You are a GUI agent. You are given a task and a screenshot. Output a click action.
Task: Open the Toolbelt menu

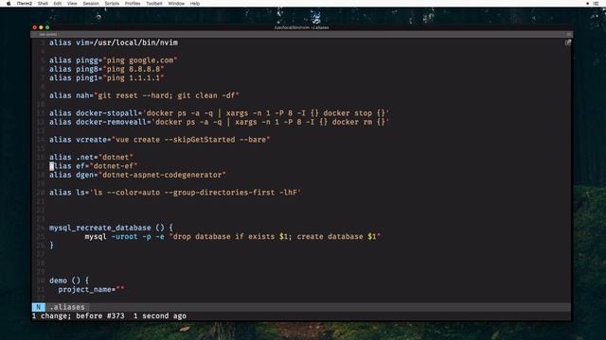coord(154,4)
